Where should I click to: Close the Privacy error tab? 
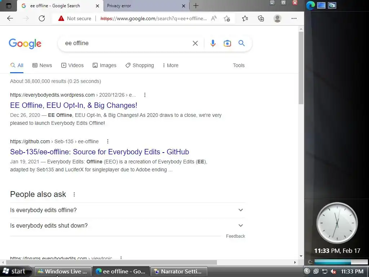click(x=183, y=6)
